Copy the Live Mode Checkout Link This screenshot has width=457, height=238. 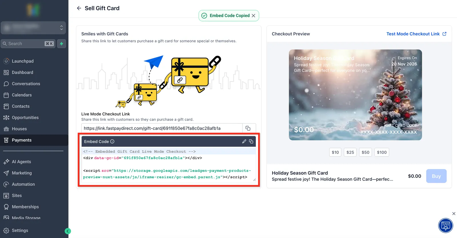click(x=248, y=128)
